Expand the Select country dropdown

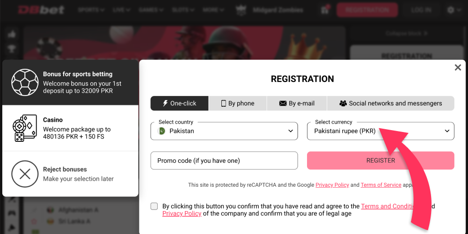tap(224, 131)
